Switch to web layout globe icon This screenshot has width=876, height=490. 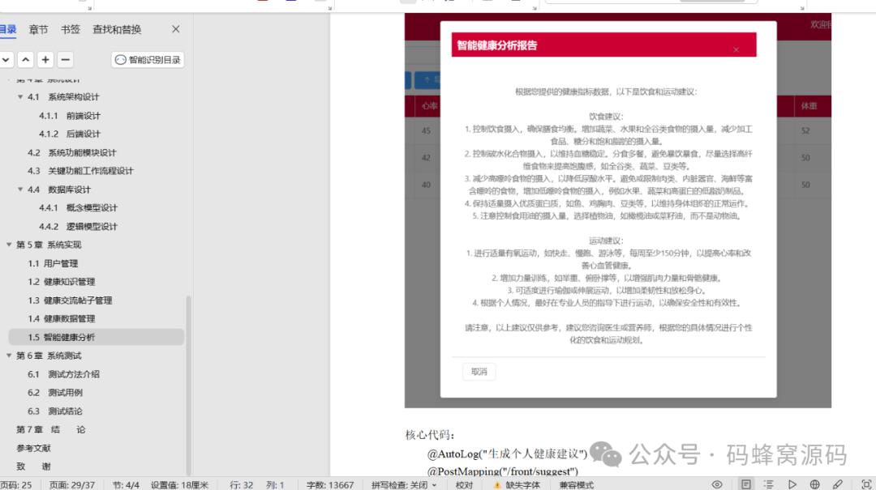(x=814, y=484)
